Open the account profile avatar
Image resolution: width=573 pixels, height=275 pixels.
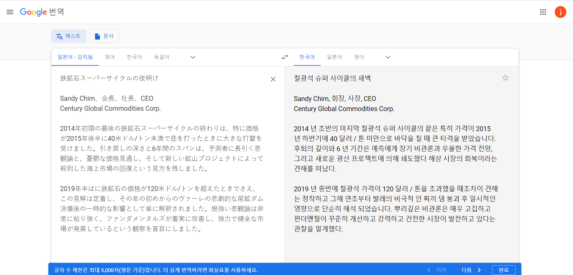[x=560, y=12]
